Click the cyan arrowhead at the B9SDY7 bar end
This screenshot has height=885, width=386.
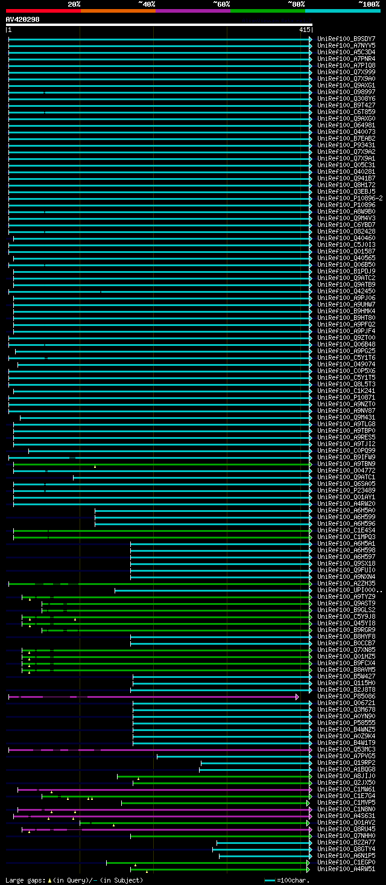[x=311, y=39]
